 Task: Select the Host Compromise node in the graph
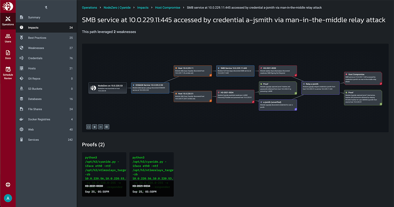tap(363, 78)
